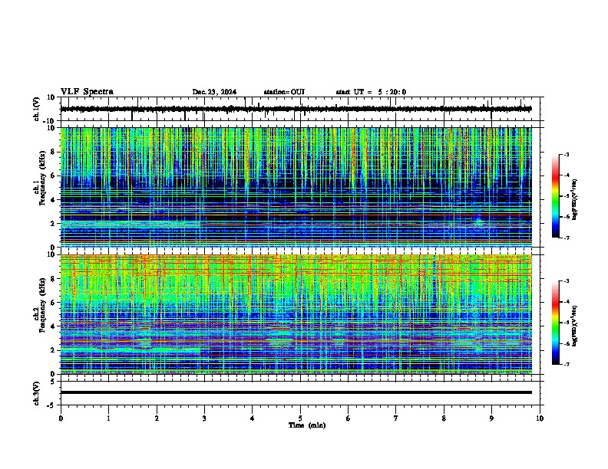
Task: Click the '-3' label on ch.1 colorbar
Action: [567, 155]
